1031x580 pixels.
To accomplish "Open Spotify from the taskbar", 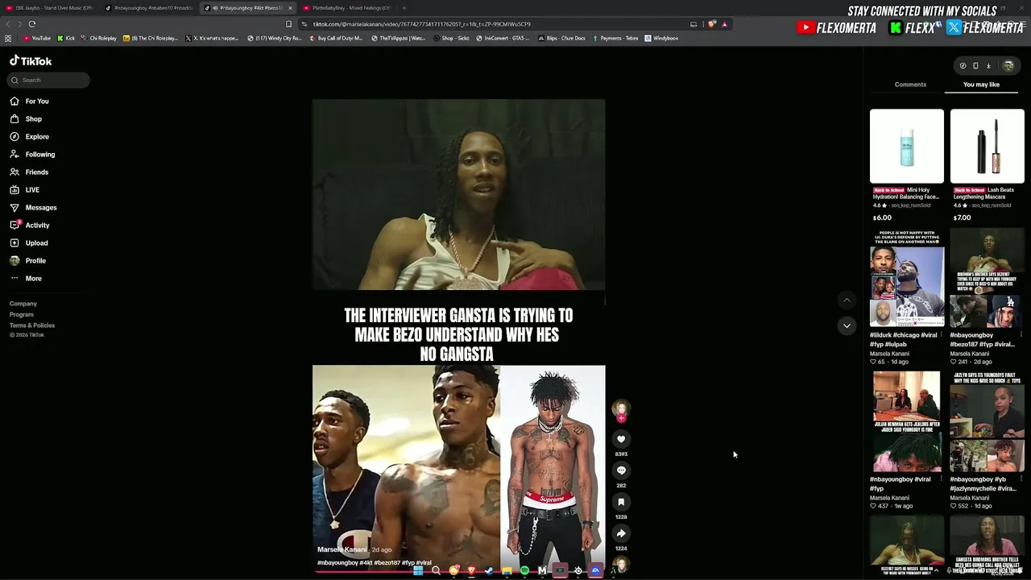I will pos(524,571).
